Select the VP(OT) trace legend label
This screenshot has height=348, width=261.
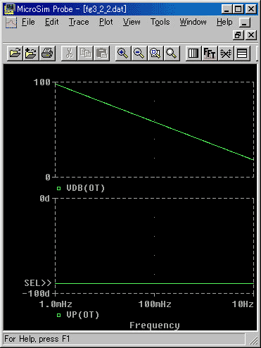click(83, 315)
